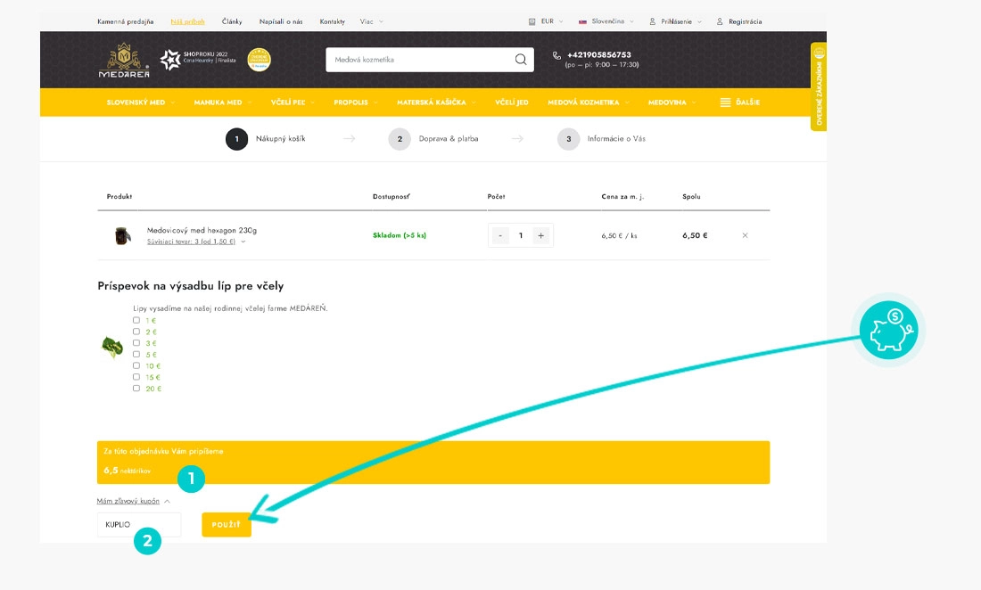The height and width of the screenshot is (590, 981).
Task: Click the round gold Heureka badge
Action: click(x=259, y=60)
